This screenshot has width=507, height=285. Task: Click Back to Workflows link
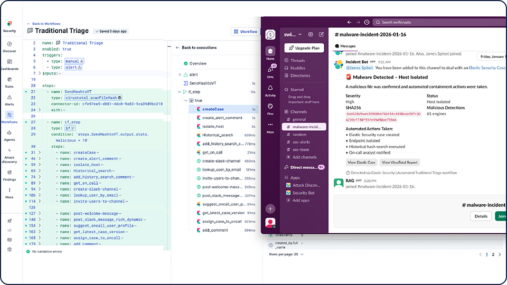tap(44, 24)
